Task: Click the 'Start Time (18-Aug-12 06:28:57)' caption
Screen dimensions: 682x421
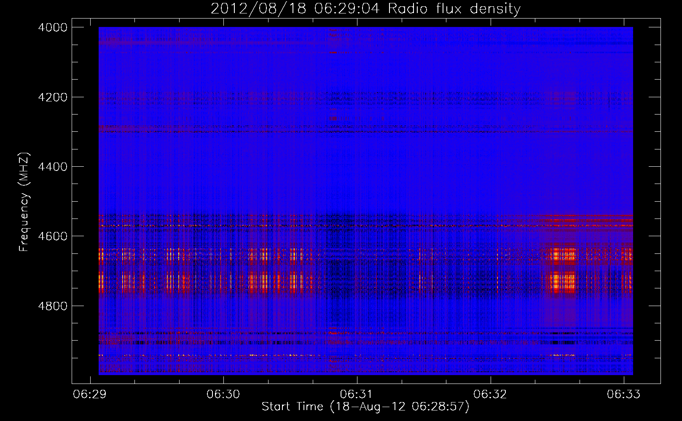Action: [365, 407]
